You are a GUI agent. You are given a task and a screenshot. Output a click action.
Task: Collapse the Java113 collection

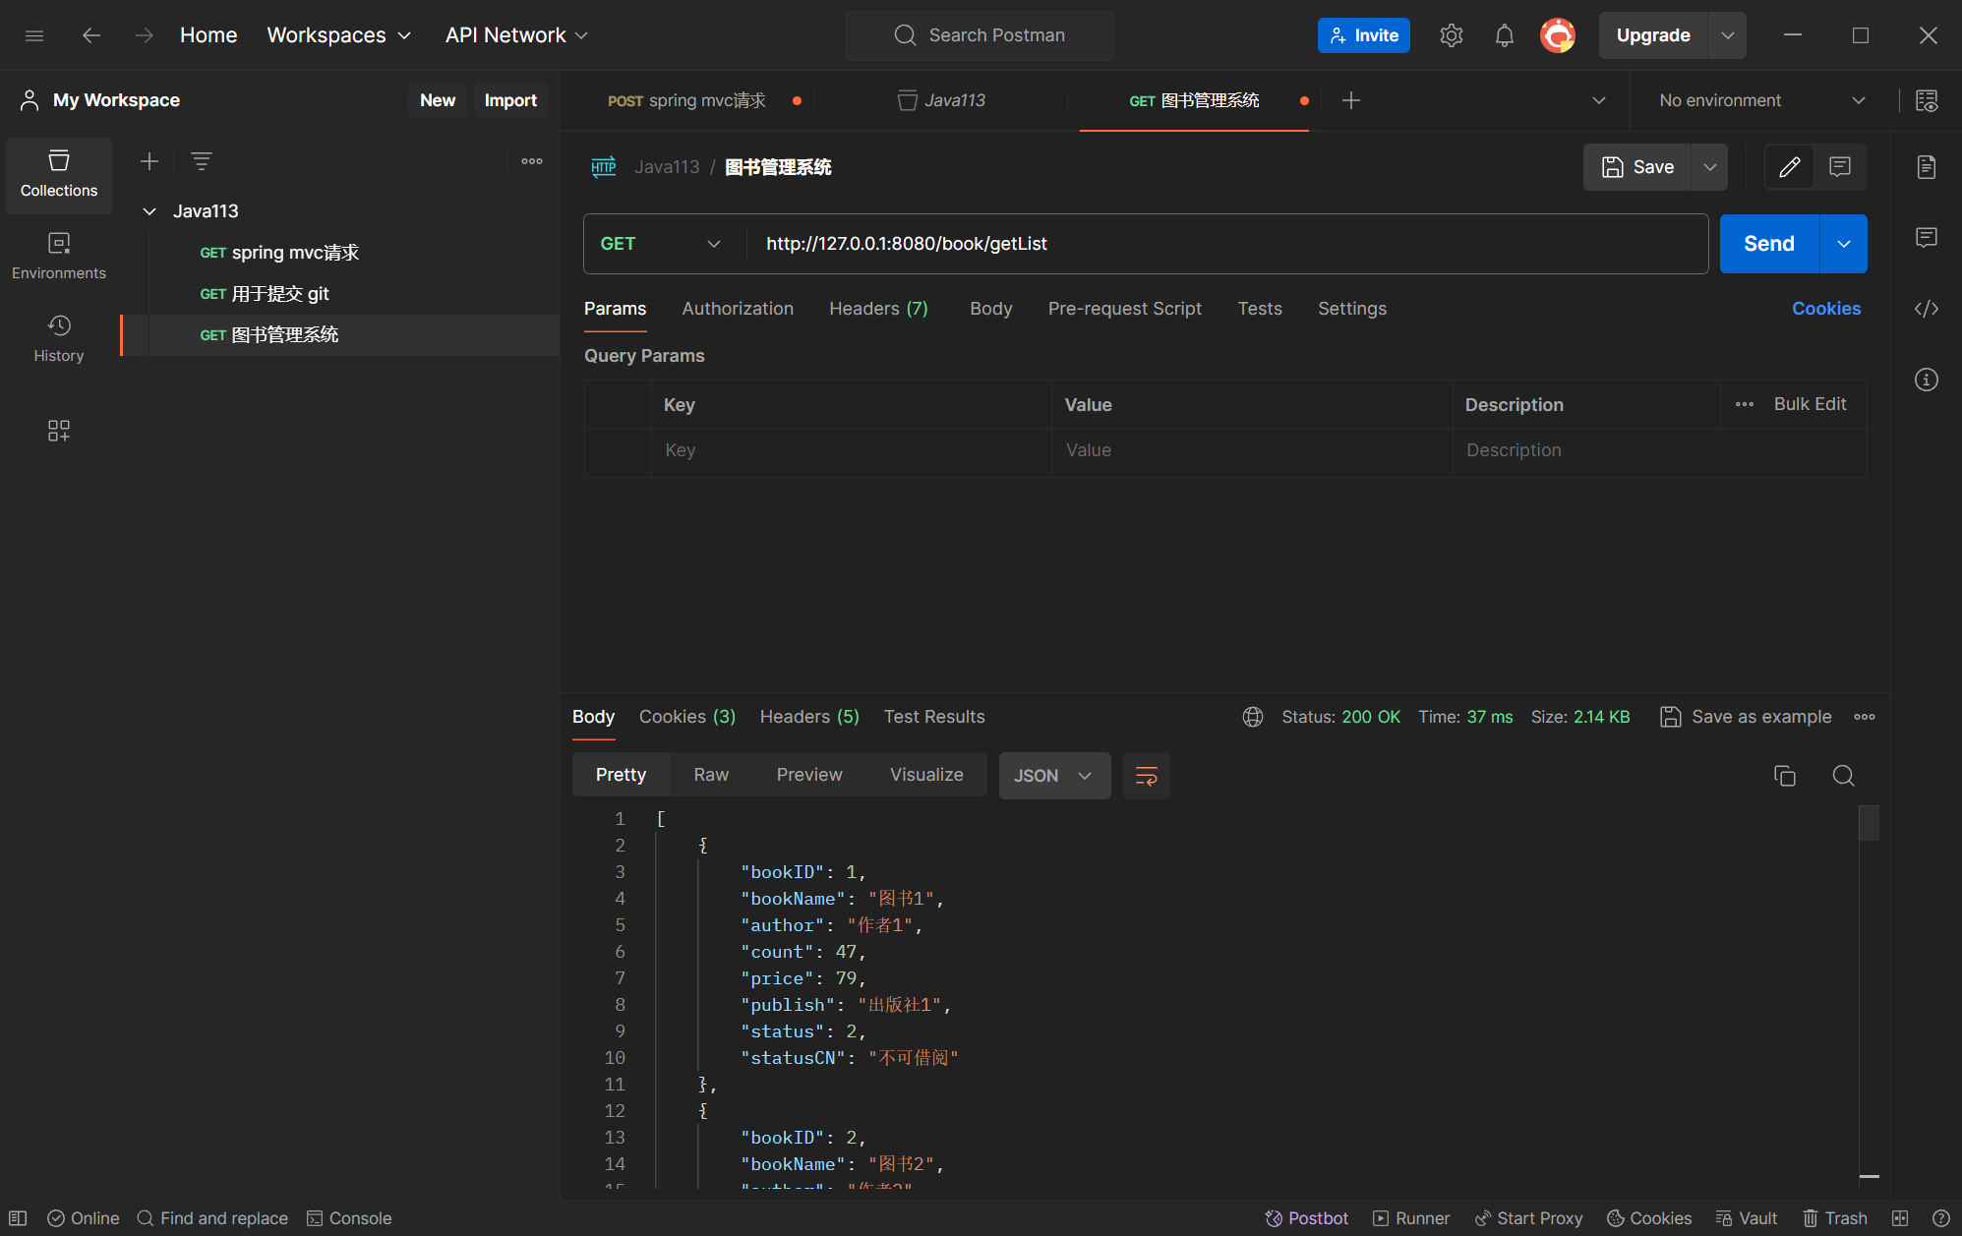[x=149, y=211]
